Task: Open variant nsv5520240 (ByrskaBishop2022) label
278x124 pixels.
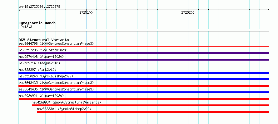Action: tap(46, 76)
